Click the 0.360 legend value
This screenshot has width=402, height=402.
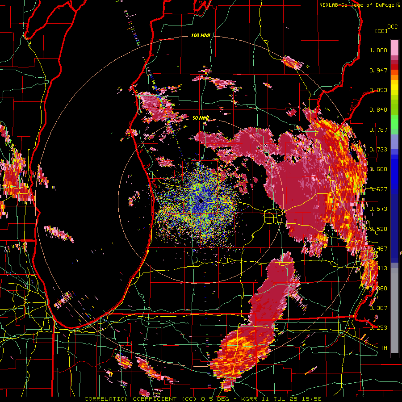pyautogui.click(x=378, y=289)
